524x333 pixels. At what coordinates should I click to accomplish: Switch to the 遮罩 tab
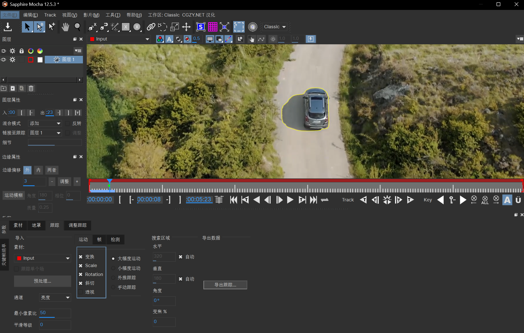tap(36, 225)
